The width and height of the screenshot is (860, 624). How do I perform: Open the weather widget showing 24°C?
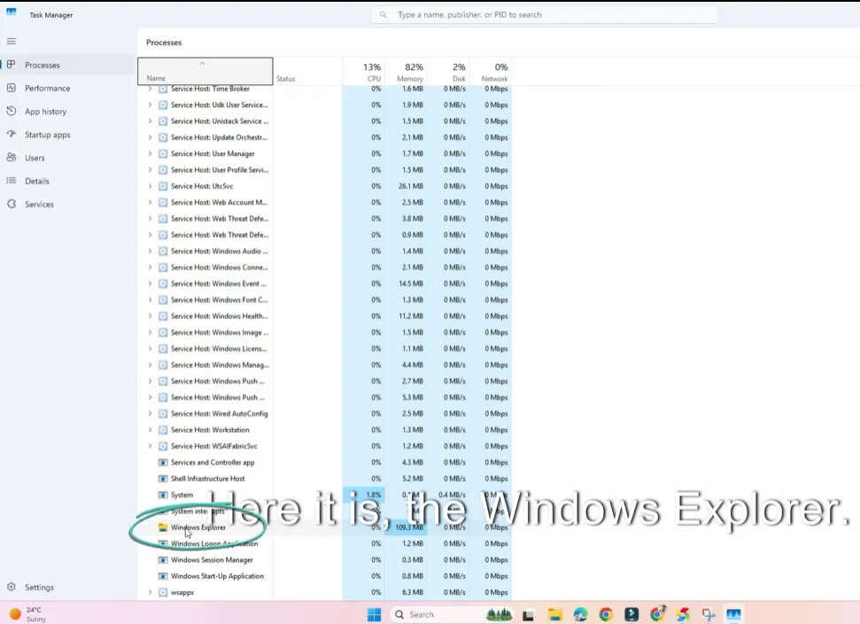(27, 614)
